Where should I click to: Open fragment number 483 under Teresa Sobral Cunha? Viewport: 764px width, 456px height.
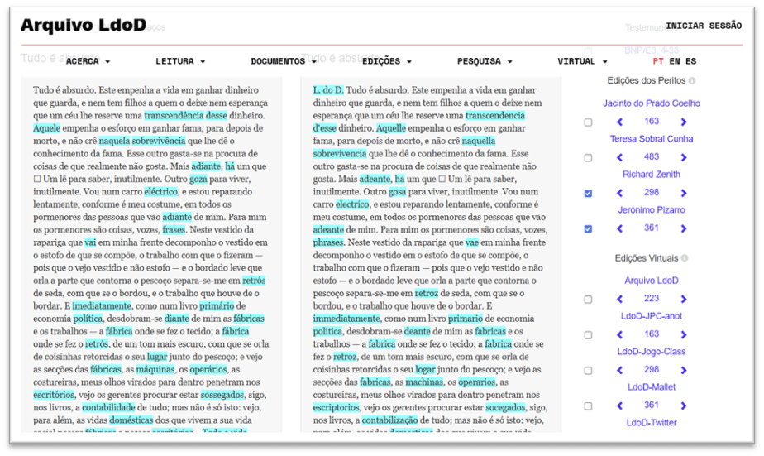click(652, 156)
